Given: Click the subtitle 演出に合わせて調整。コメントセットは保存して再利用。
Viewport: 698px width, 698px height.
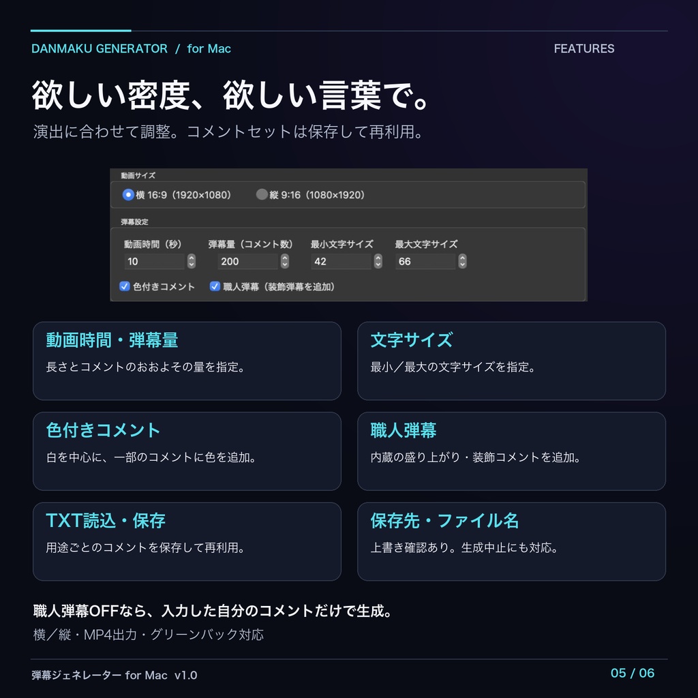Looking at the screenshot, I should 228,132.
